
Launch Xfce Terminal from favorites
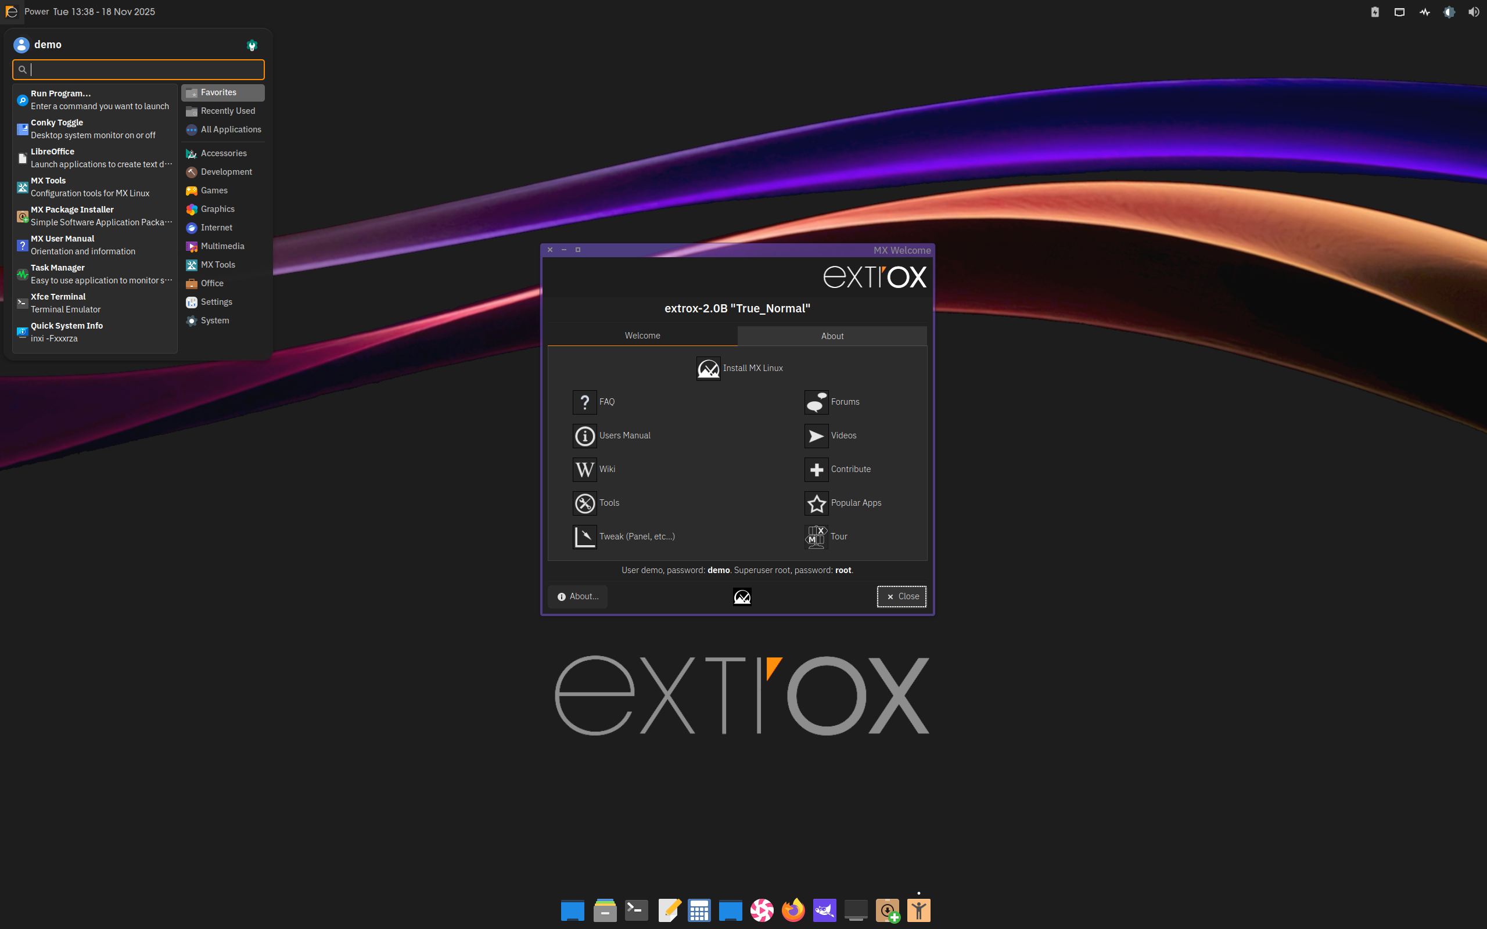[x=95, y=303]
